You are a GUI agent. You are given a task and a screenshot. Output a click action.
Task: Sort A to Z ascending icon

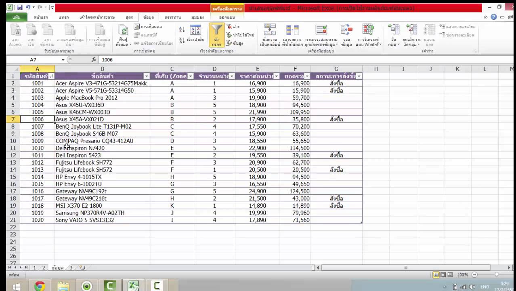click(x=182, y=30)
